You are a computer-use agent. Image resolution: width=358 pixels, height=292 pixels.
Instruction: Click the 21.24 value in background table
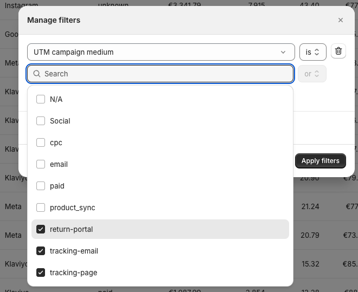click(x=310, y=206)
